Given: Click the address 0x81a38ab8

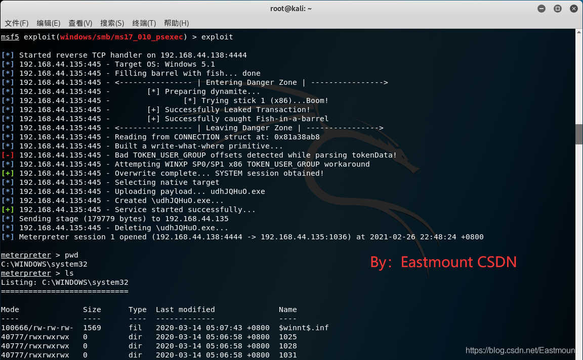Looking at the screenshot, I should tap(297, 137).
